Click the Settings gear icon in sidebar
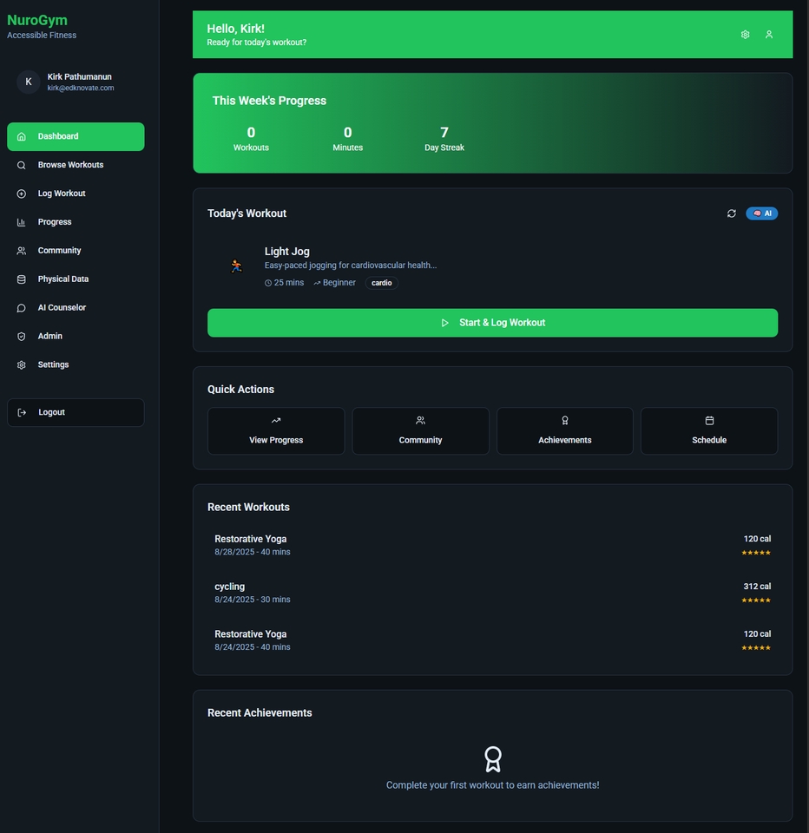Screen dimensions: 809x833 click(21, 365)
